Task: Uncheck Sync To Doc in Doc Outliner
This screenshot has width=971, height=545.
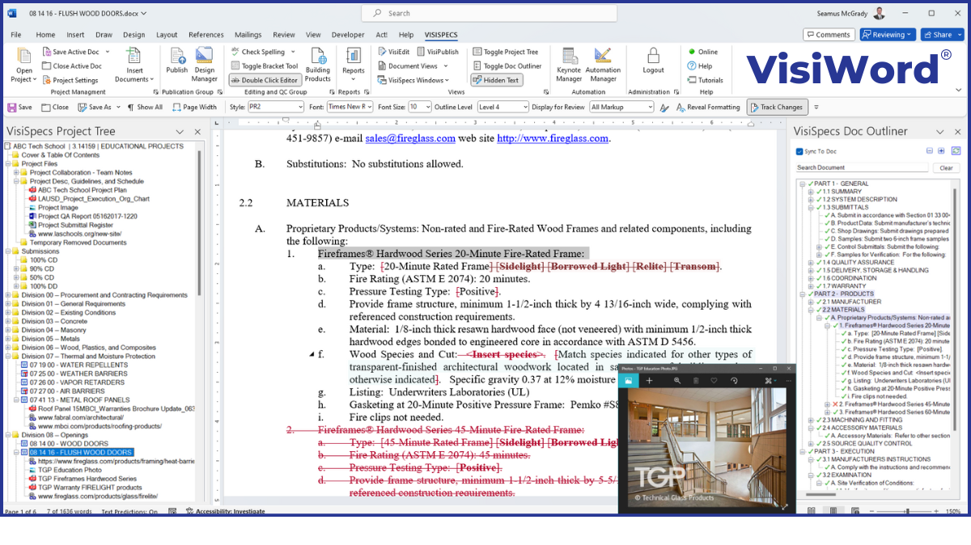Action: click(x=799, y=150)
